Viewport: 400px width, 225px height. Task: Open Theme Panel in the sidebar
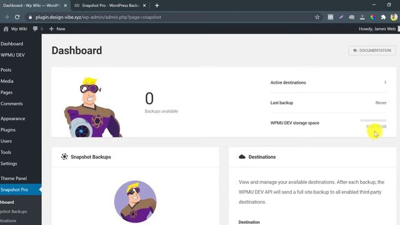(x=14, y=178)
